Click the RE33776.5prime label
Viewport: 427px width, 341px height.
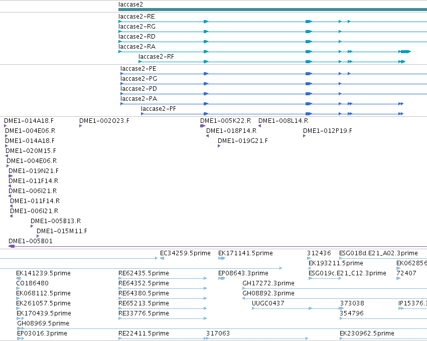(144, 313)
